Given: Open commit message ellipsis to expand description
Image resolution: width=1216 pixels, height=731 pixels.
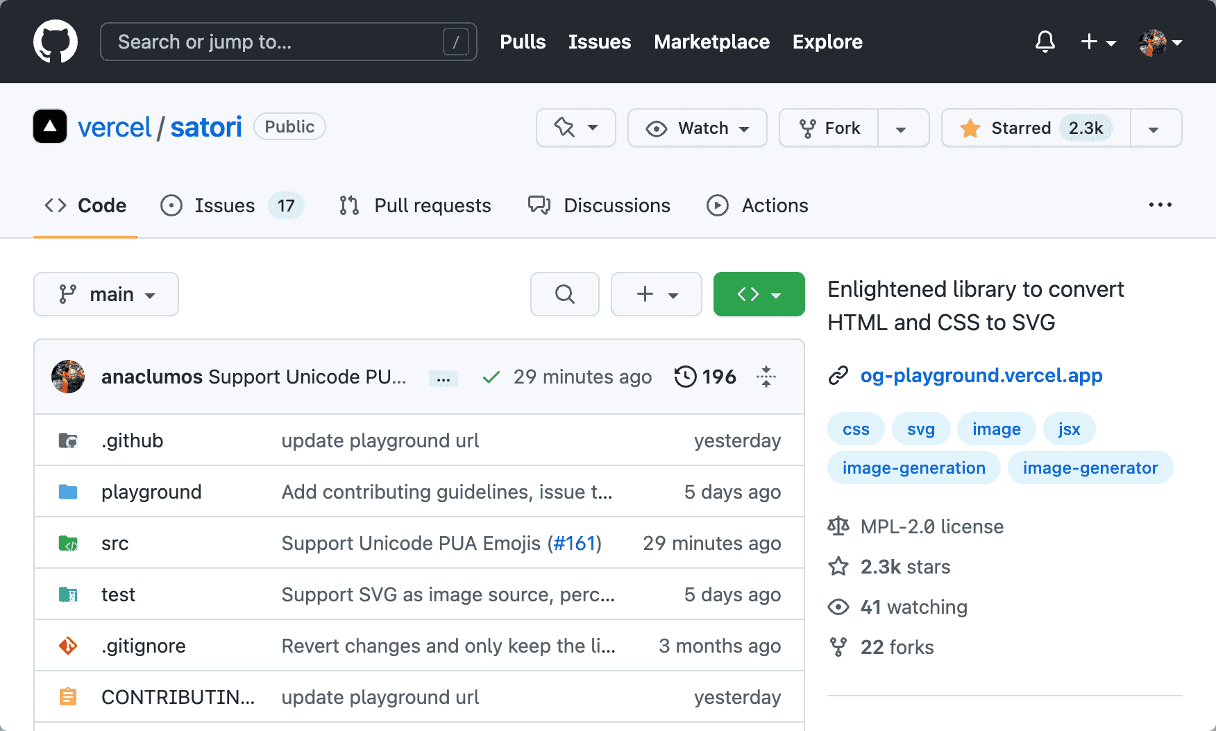Looking at the screenshot, I should [443, 378].
